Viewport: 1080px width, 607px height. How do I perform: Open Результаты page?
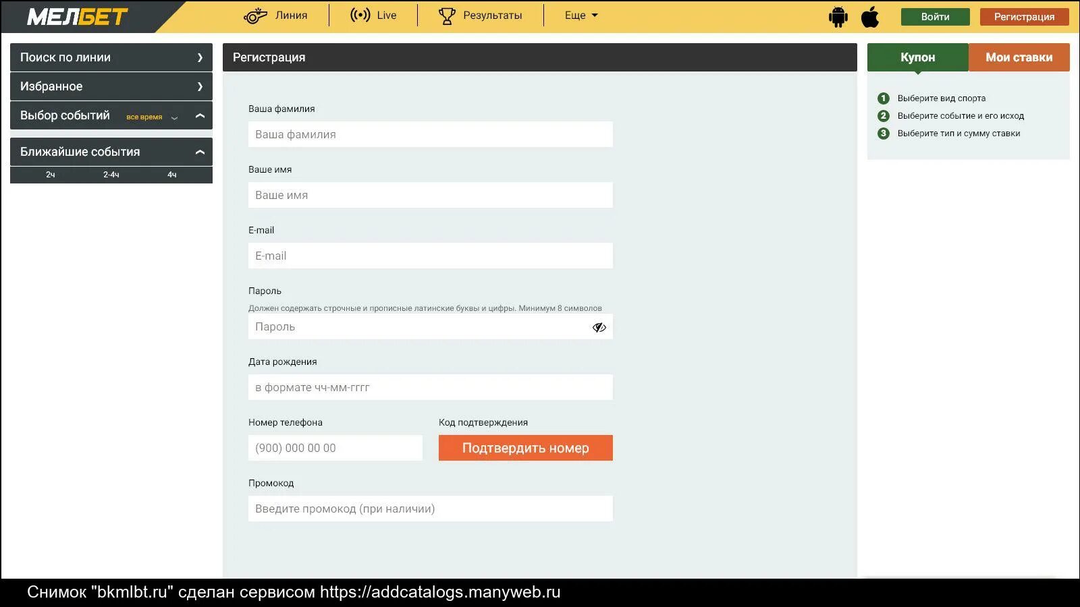(x=493, y=16)
